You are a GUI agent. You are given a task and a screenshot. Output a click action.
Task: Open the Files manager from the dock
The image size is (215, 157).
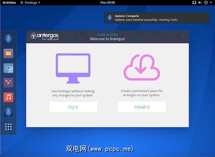(8, 54)
